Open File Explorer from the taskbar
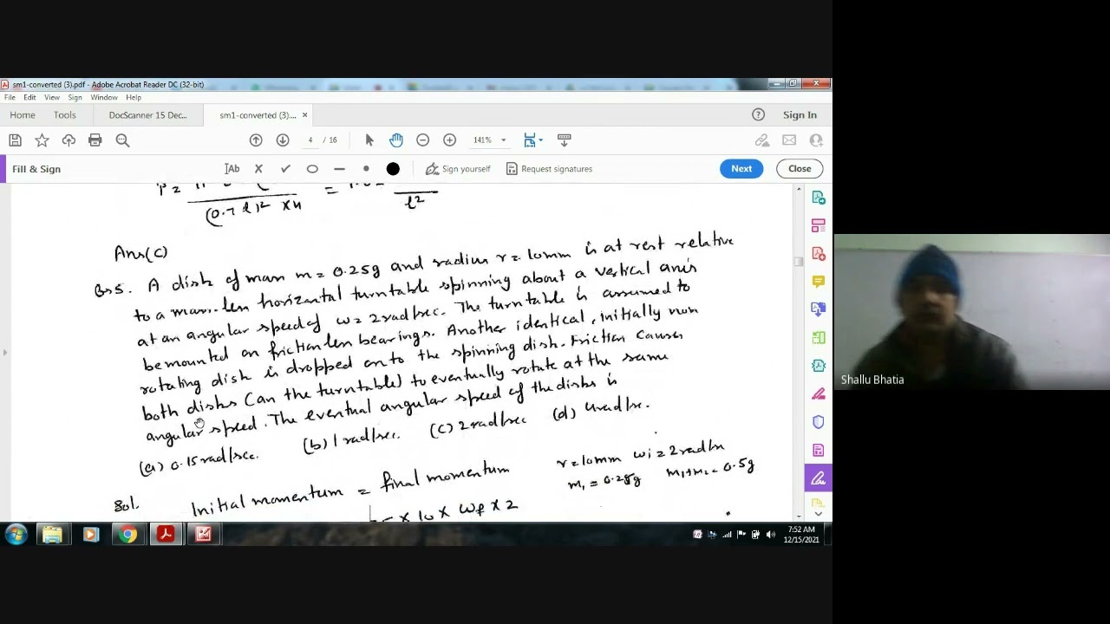 pyautogui.click(x=52, y=535)
